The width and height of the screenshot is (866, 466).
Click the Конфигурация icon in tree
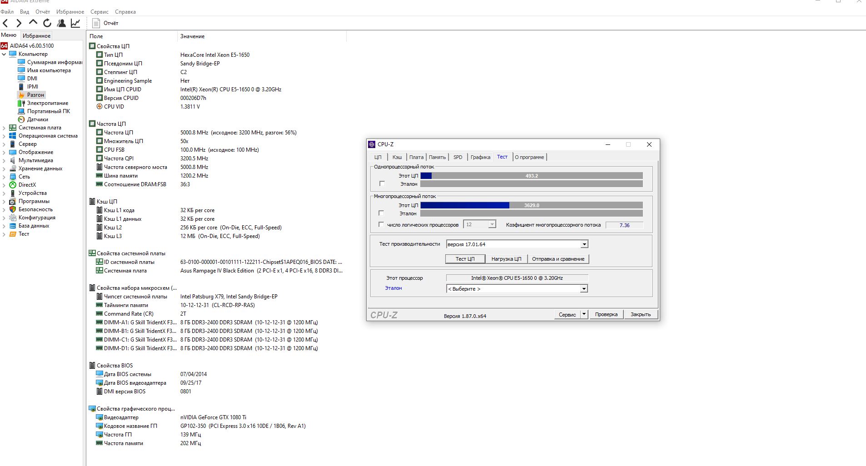click(13, 218)
